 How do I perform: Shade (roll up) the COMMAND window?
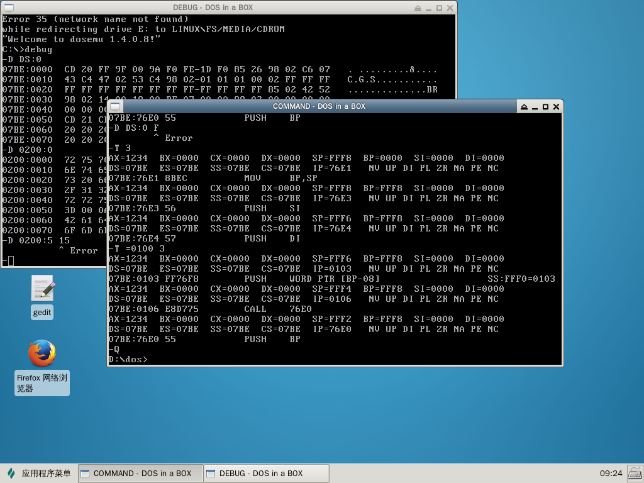tap(524, 106)
